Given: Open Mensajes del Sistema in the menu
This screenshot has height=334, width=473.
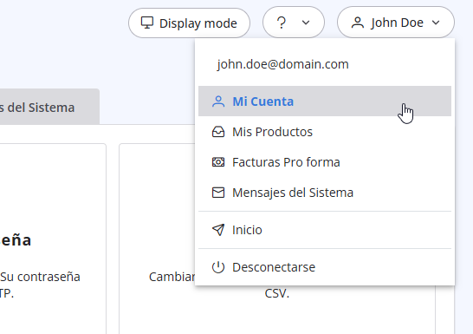Looking at the screenshot, I should coord(325,193).
